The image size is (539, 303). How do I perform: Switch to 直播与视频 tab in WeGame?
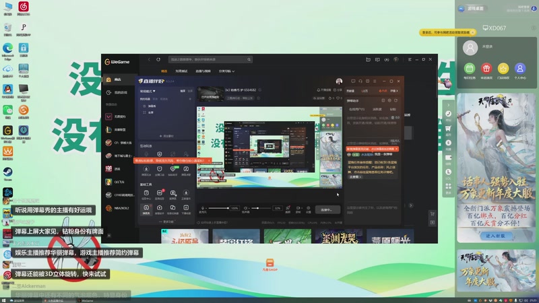tap(203, 71)
